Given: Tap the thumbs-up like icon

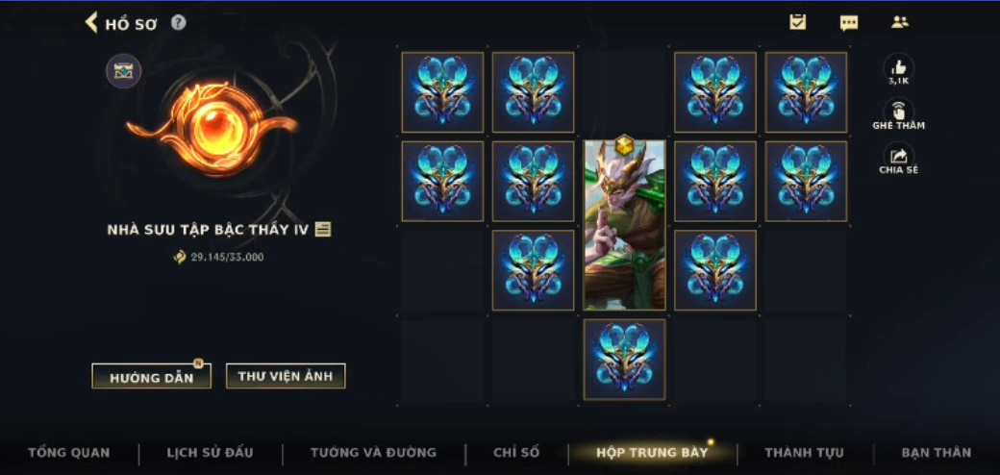Looking at the screenshot, I should (x=899, y=67).
